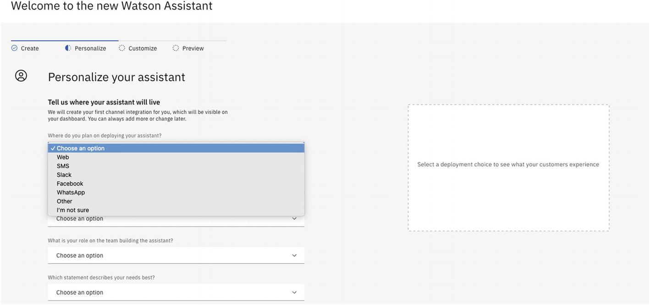The image size is (650, 305).
Task: Select Web from the deployment list
Action: (63, 157)
